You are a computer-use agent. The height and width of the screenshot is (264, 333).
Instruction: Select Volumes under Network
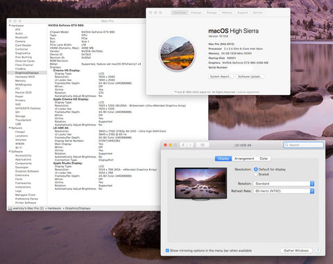(x=21, y=140)
